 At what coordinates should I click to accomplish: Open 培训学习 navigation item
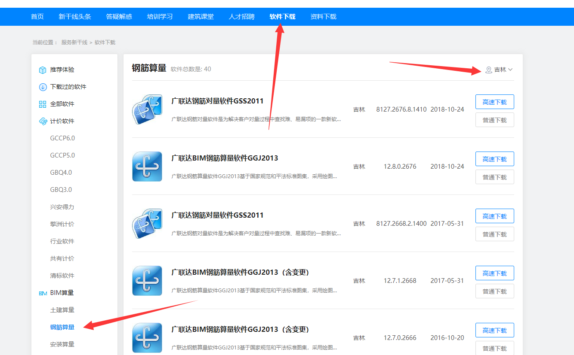(160, 17)
